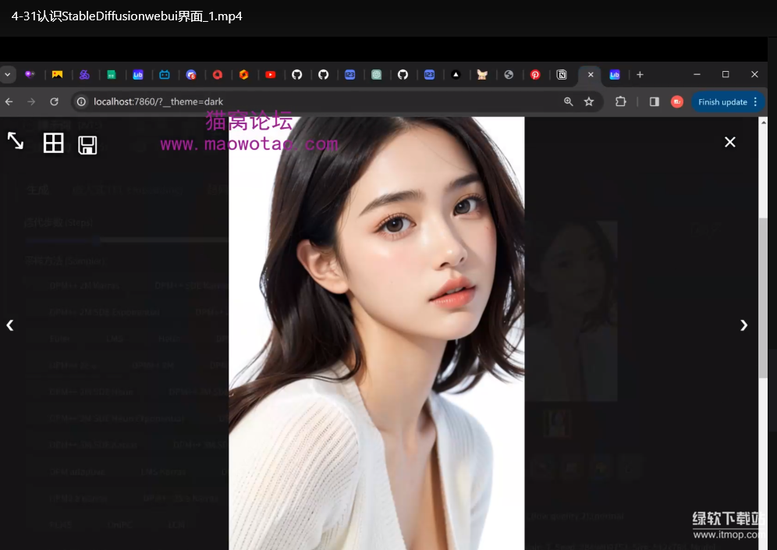The height and width of the screenshot is (550, 777).
Task: Reload the page in the browser
Action: point(54,101)
